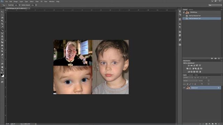Toggle lock all in Layers panel

[195, 84]
